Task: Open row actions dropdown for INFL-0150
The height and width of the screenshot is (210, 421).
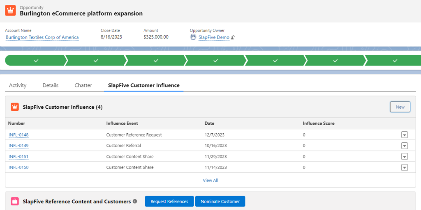Action: pos(405,167)
